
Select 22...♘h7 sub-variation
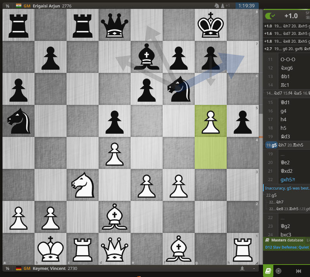point(276,202)
